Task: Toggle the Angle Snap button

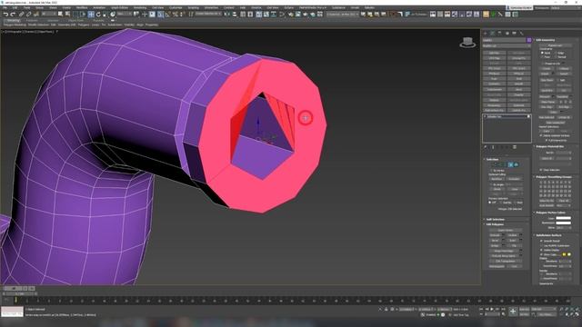Action: pyautogui.click(x=167, y=15)
